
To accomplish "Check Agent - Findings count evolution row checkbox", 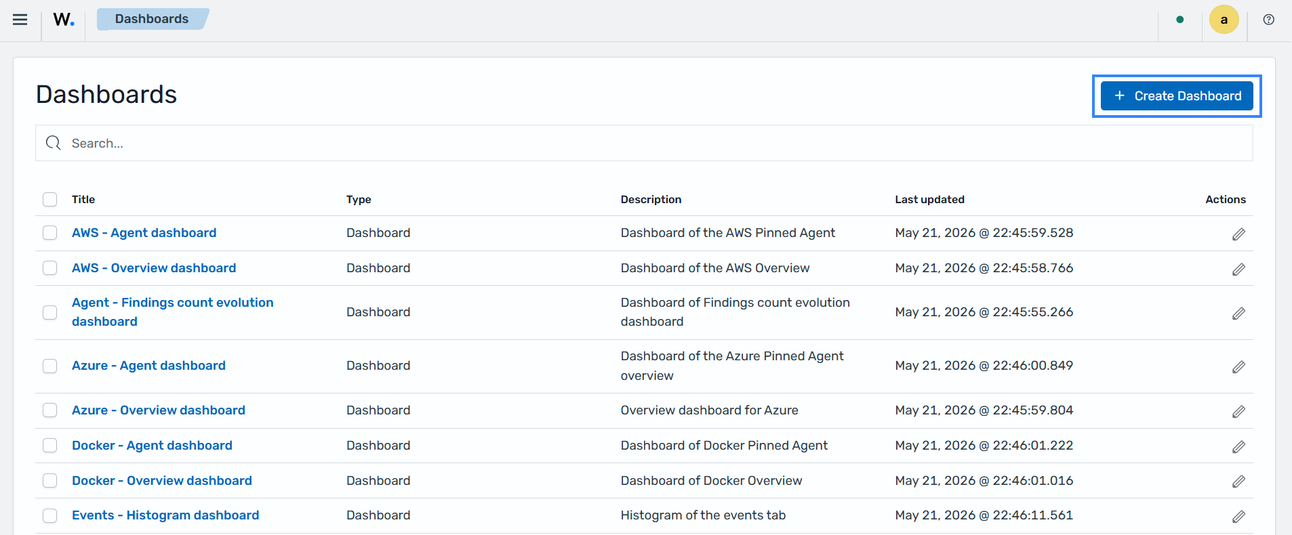I will coord(49,312).
